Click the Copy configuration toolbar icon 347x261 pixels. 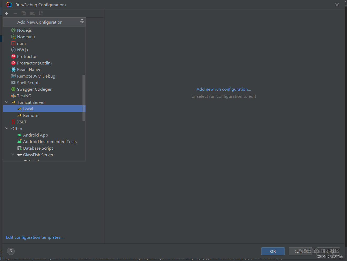(x=24, y=13)
